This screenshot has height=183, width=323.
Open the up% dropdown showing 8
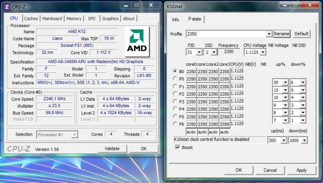[285, 113]
